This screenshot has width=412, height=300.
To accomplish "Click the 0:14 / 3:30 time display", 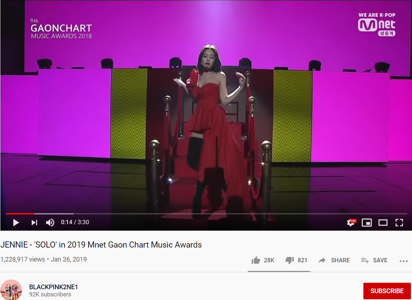I will pyautogui.click(x=75, y=222).
